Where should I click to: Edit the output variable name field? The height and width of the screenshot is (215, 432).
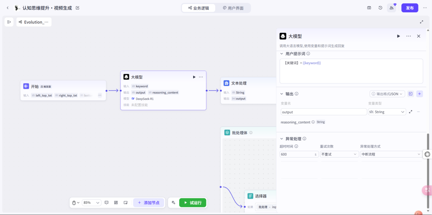pos(324,112)
